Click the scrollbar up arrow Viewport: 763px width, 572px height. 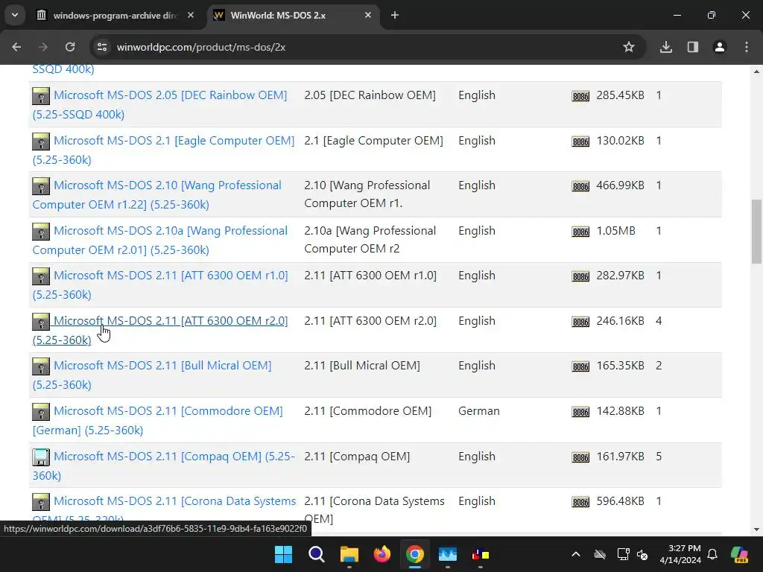(x=756, y=71)
